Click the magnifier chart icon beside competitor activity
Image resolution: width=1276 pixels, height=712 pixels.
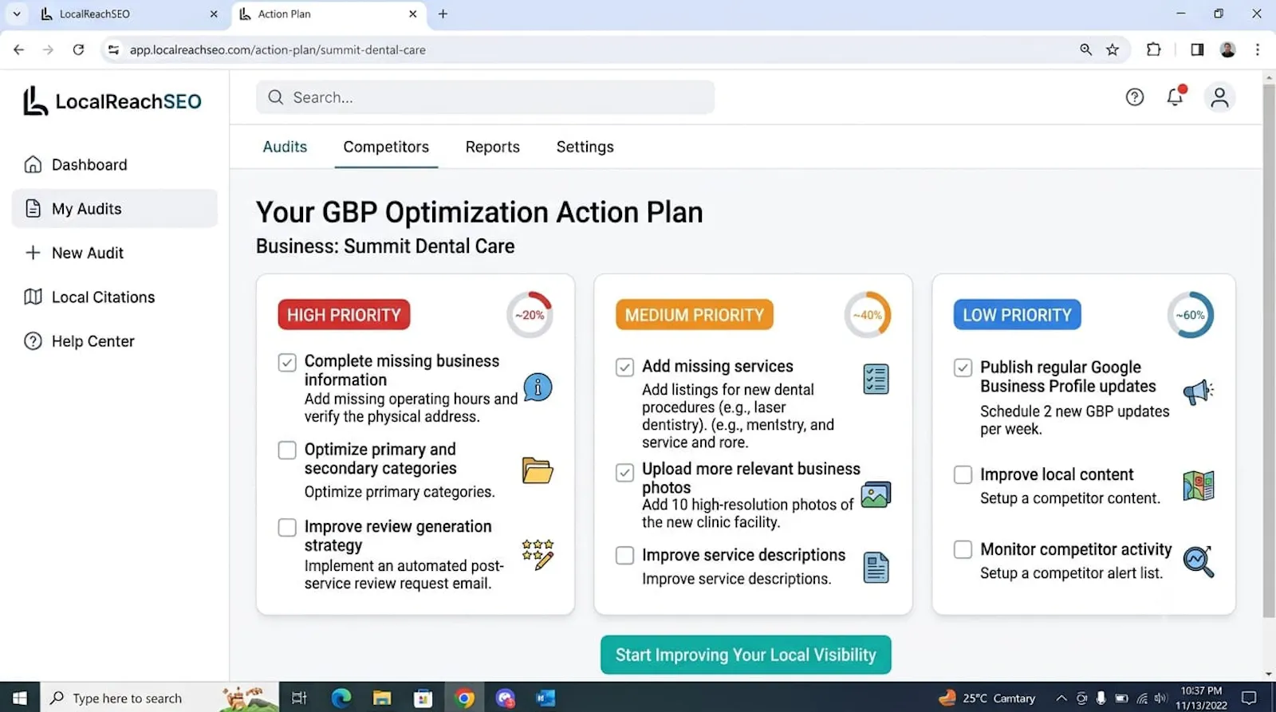click(1199, 561)
